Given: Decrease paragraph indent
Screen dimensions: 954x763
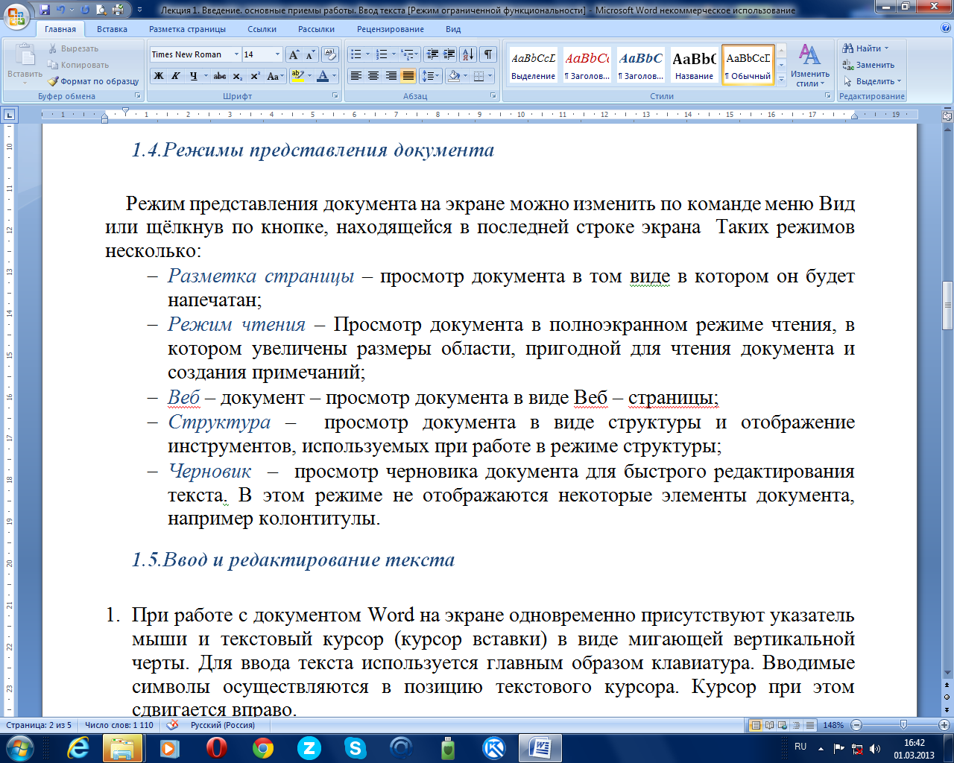Looking at the screenshot, I should point(432,54).
